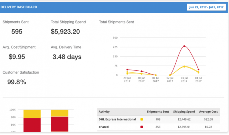
Task: Sort by the Average Cost column header
Action: point(208,112)
